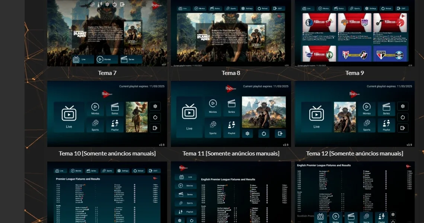
Task: Select Sports in Tema 8 top bar
Action: tap(231, 9)
